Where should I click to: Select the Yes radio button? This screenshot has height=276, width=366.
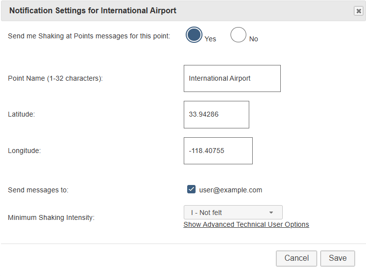[x=194, y=35]
